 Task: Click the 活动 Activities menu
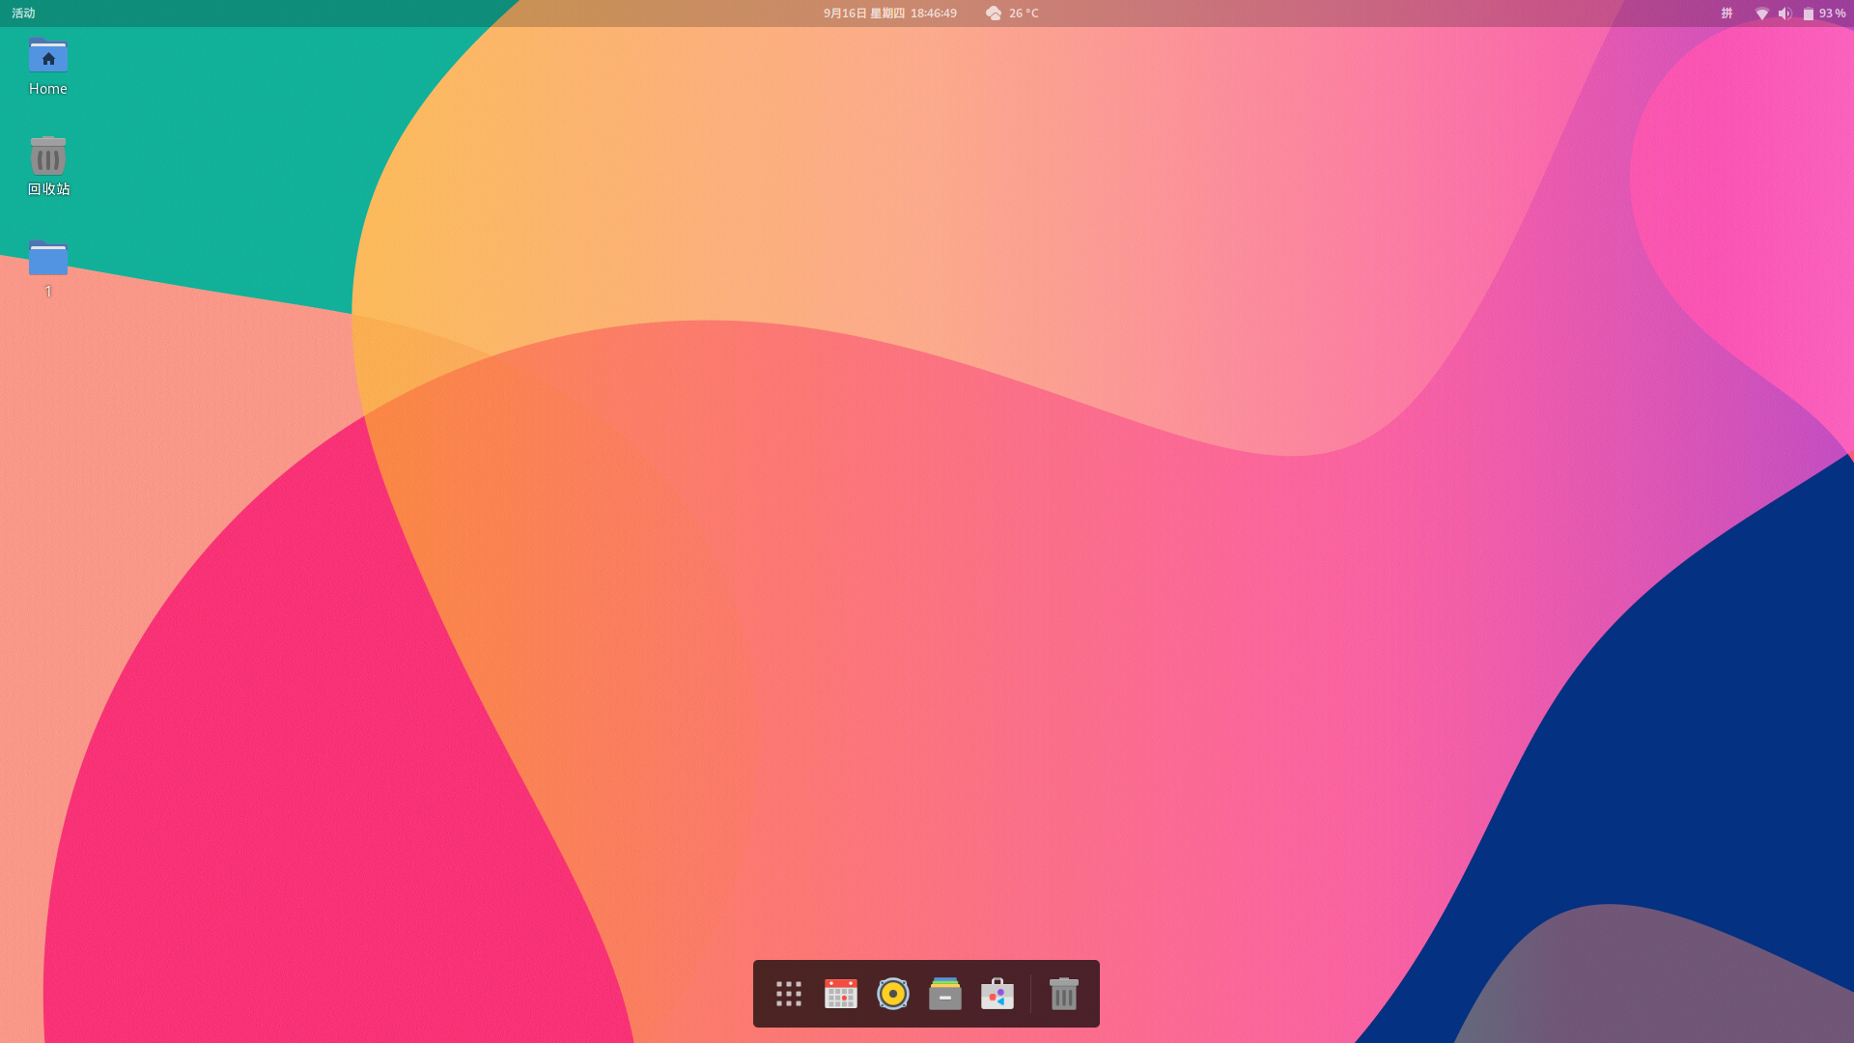tap(23, 14)
